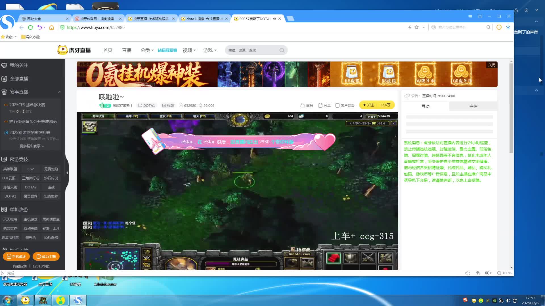Click the browser refresh icon

pyautogui.click(x=30, y=27)
